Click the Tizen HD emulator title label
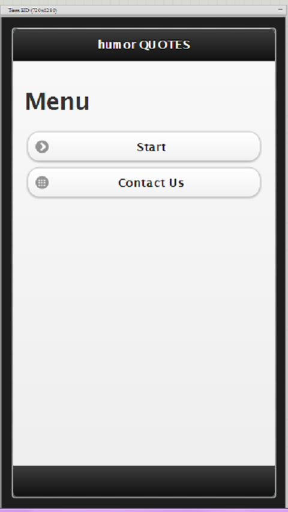Screen dimensions: 288x512 tap(32, 10)
